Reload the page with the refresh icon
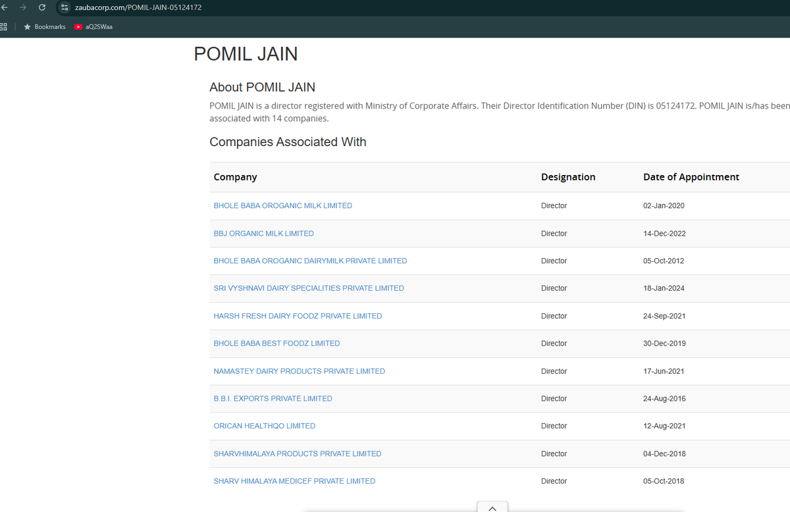This screenshot has height=512, width=790. point(42,7)
